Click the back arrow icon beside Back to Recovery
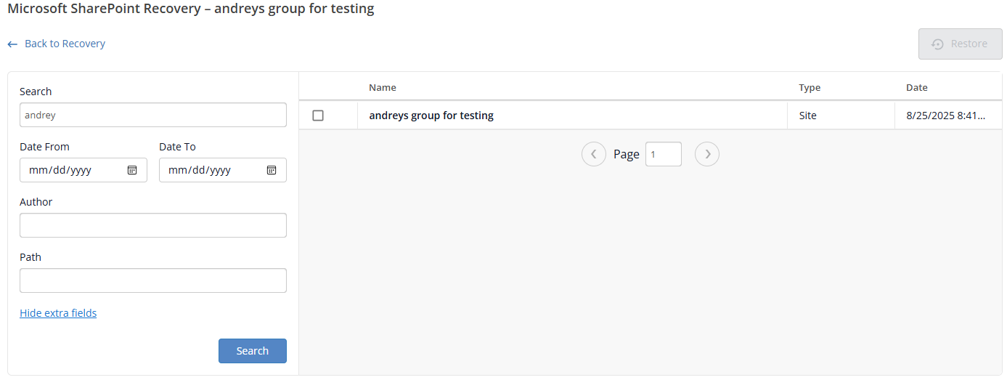 [12, 44]
